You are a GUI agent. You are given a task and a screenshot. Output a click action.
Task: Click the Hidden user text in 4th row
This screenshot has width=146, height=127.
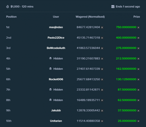pos(58,58)
